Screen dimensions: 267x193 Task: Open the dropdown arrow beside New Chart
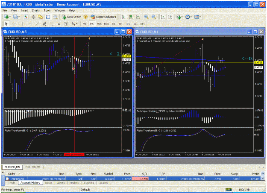[10, 17]
